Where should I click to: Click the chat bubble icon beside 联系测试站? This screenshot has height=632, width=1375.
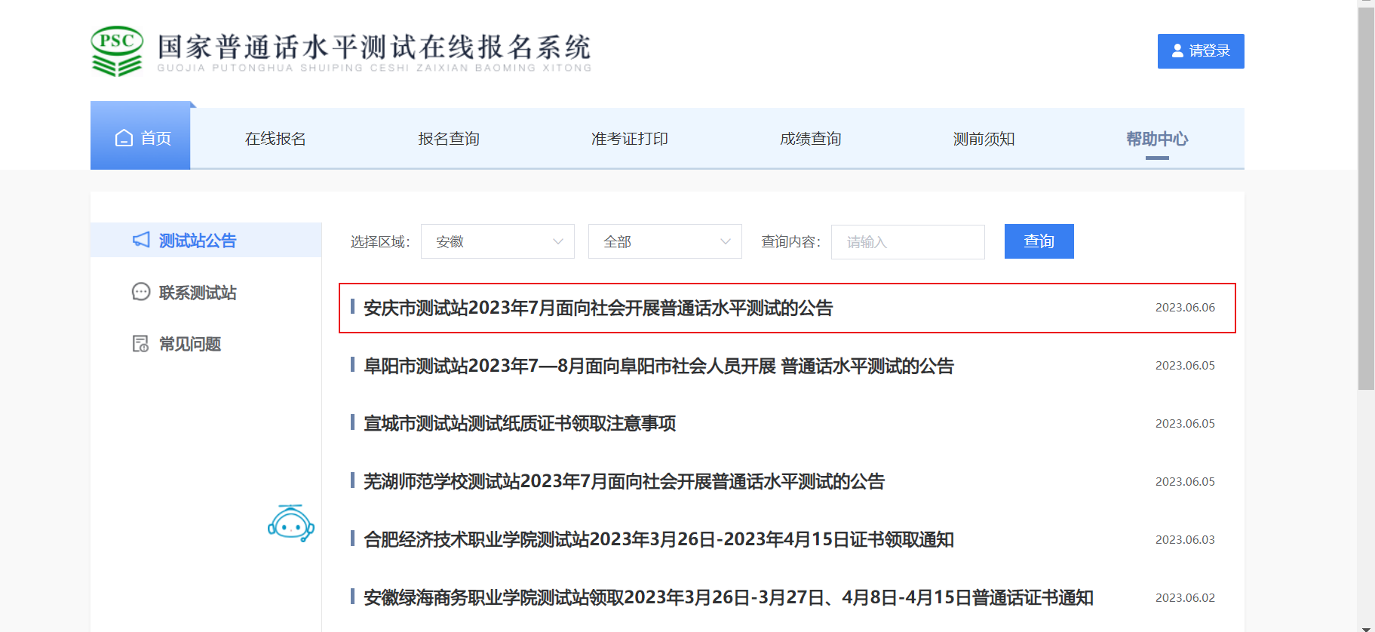[141, 292]
